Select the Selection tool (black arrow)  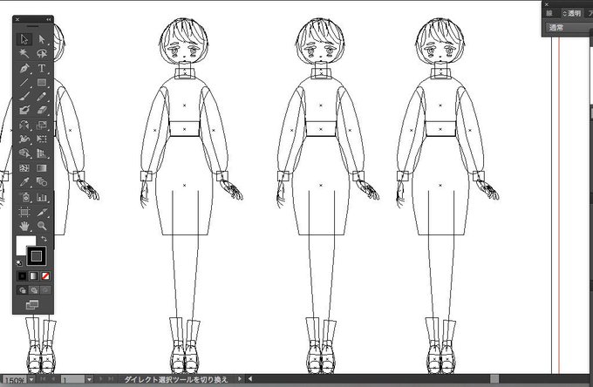[x=24, y=39]
